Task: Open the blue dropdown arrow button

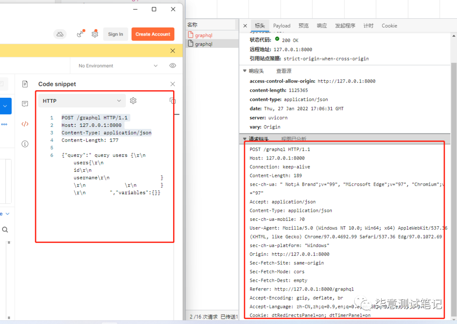Action: click(5, 106)
